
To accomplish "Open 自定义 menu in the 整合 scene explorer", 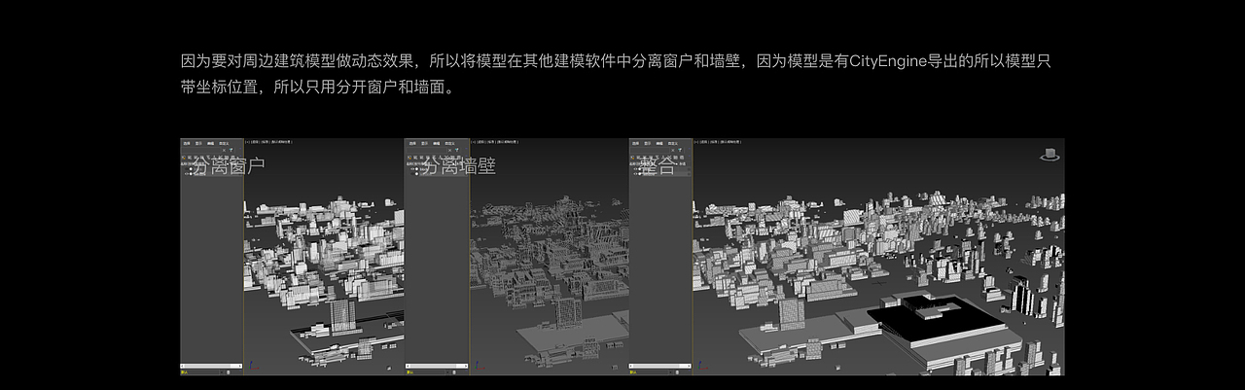I will pyautogui.click(x=673, y=143).
